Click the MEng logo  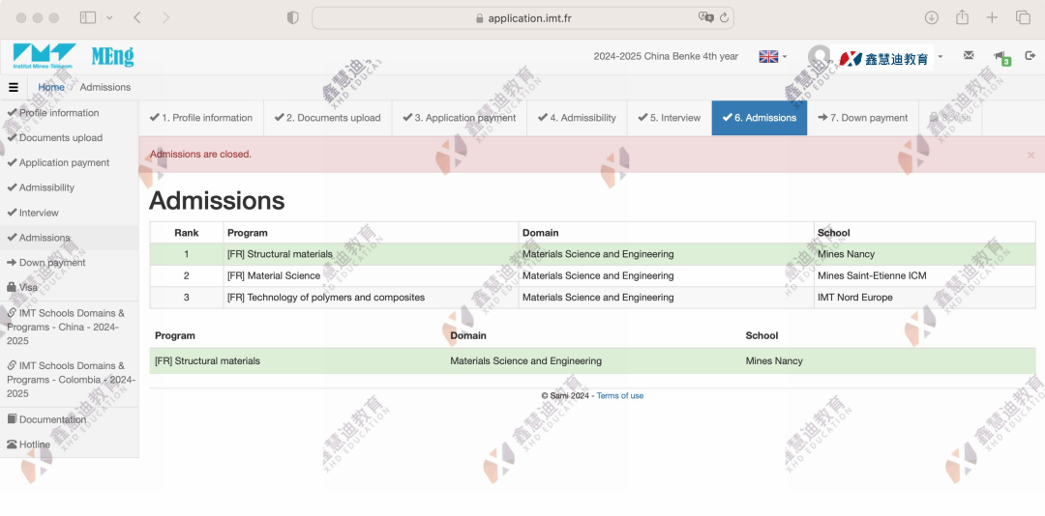point(112,57)
